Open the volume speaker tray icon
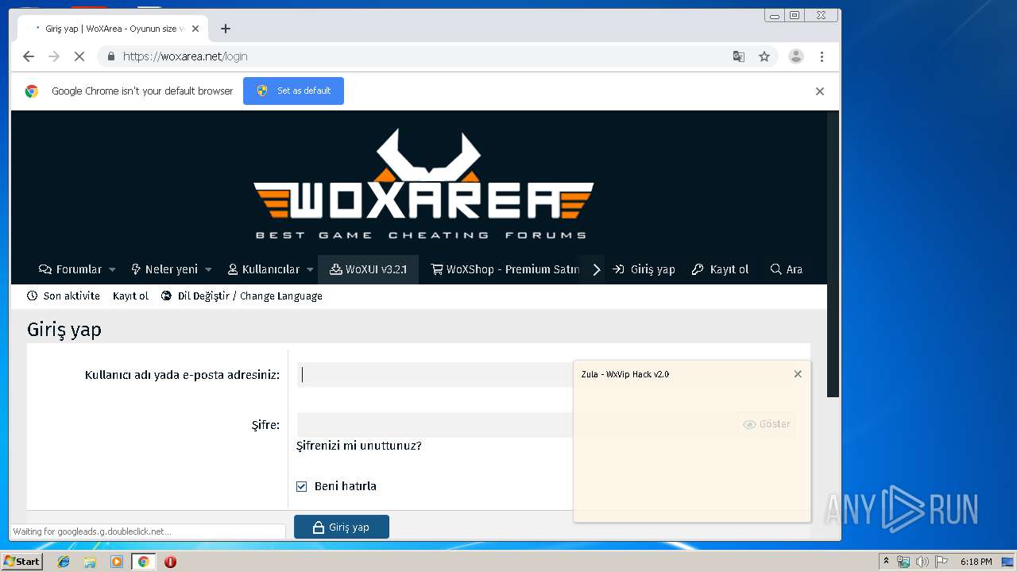The image size is (1017, 572). tap(922, 562)
